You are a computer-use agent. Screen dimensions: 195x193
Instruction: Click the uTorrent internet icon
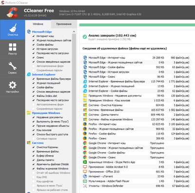[x=85, y=176]
